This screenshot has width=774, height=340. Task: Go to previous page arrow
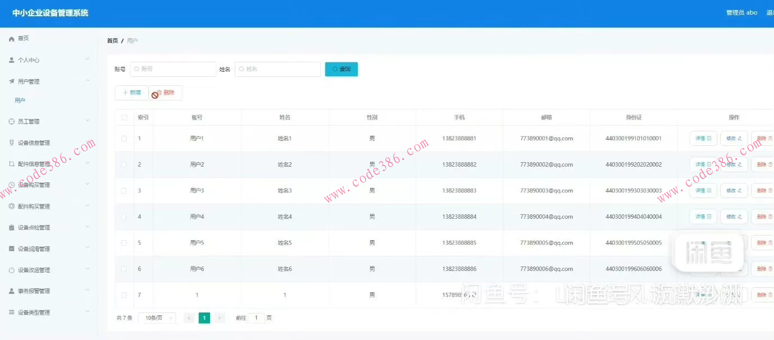pyautogui.click(x=189, y=318)
